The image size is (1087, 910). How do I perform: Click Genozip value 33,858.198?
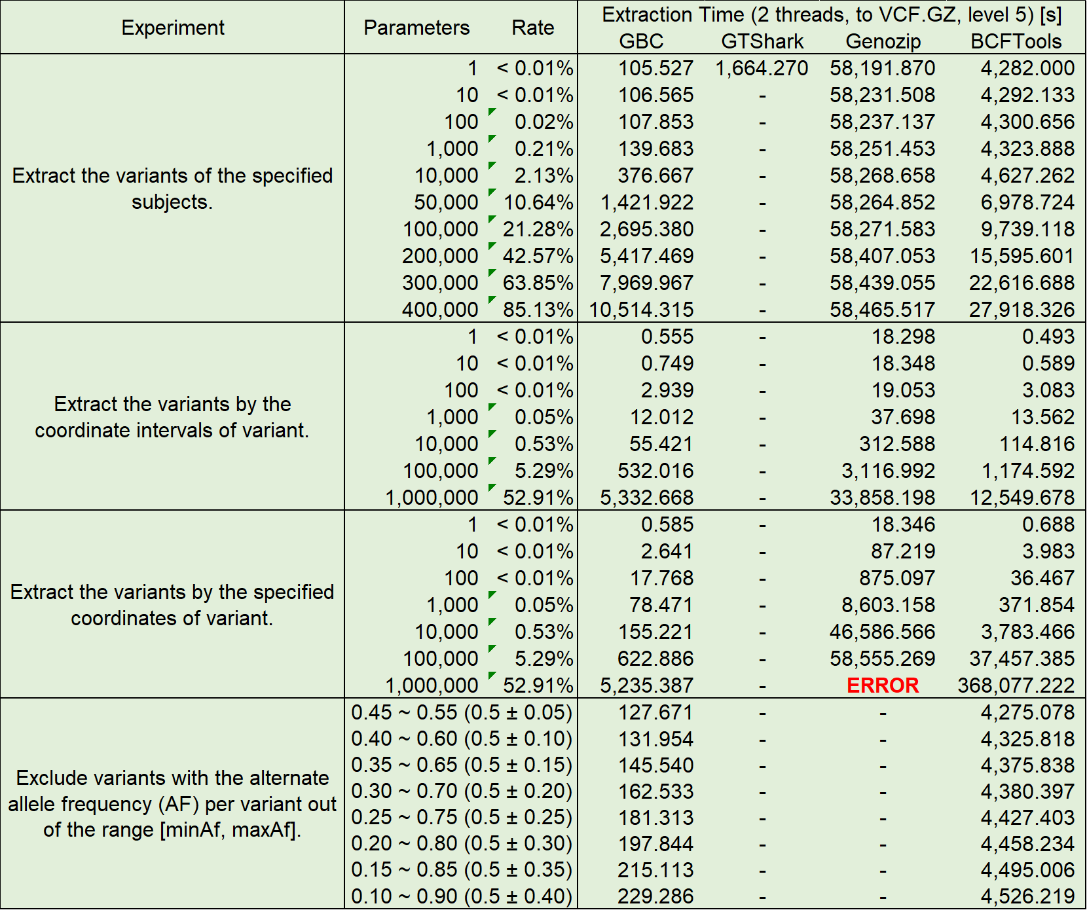click(x=883, y=498)
